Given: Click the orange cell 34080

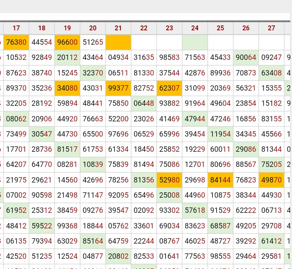Looking at the screenshot, I should [67, 88].
